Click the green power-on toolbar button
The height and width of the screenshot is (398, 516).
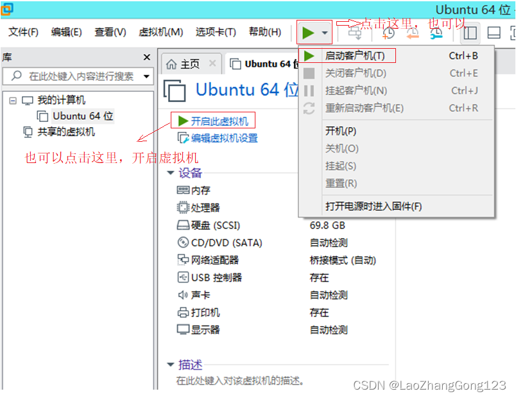point(309,33)
